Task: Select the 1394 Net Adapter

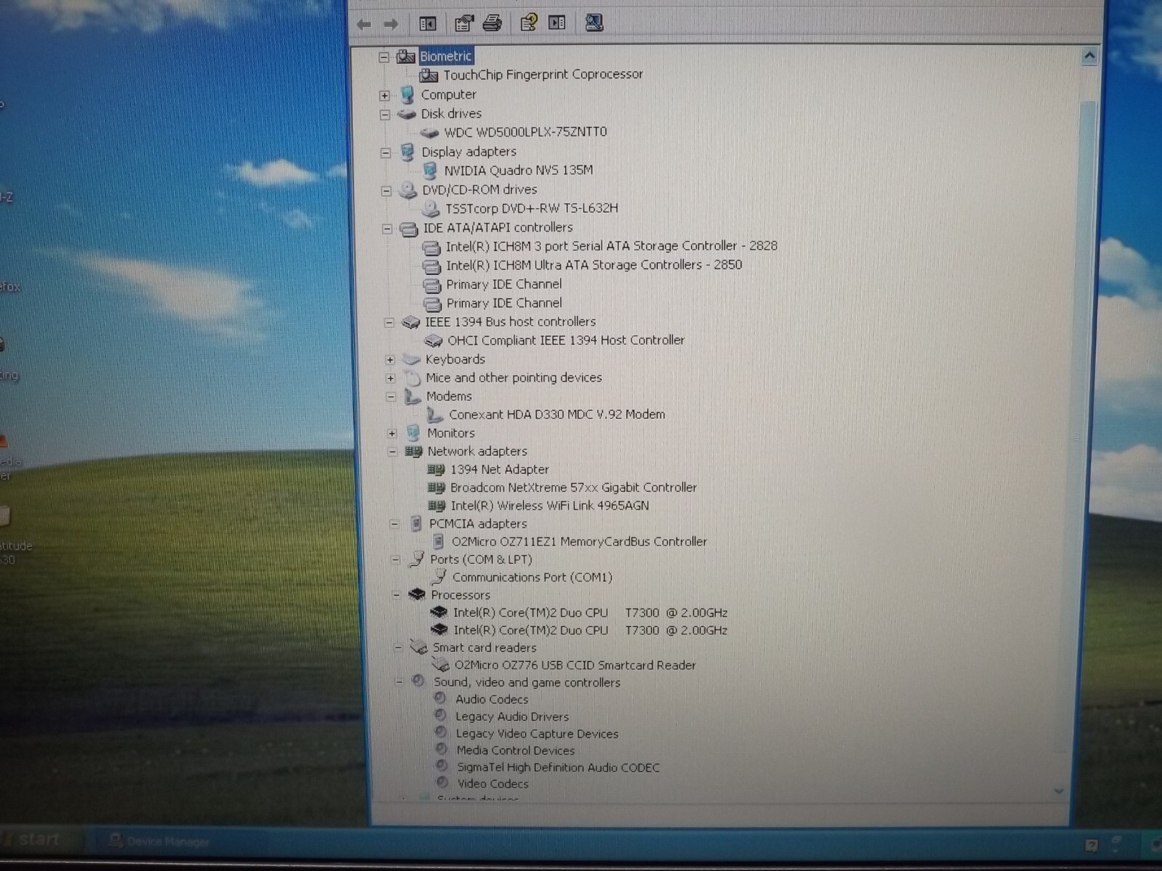Action: tap(500, 470)
